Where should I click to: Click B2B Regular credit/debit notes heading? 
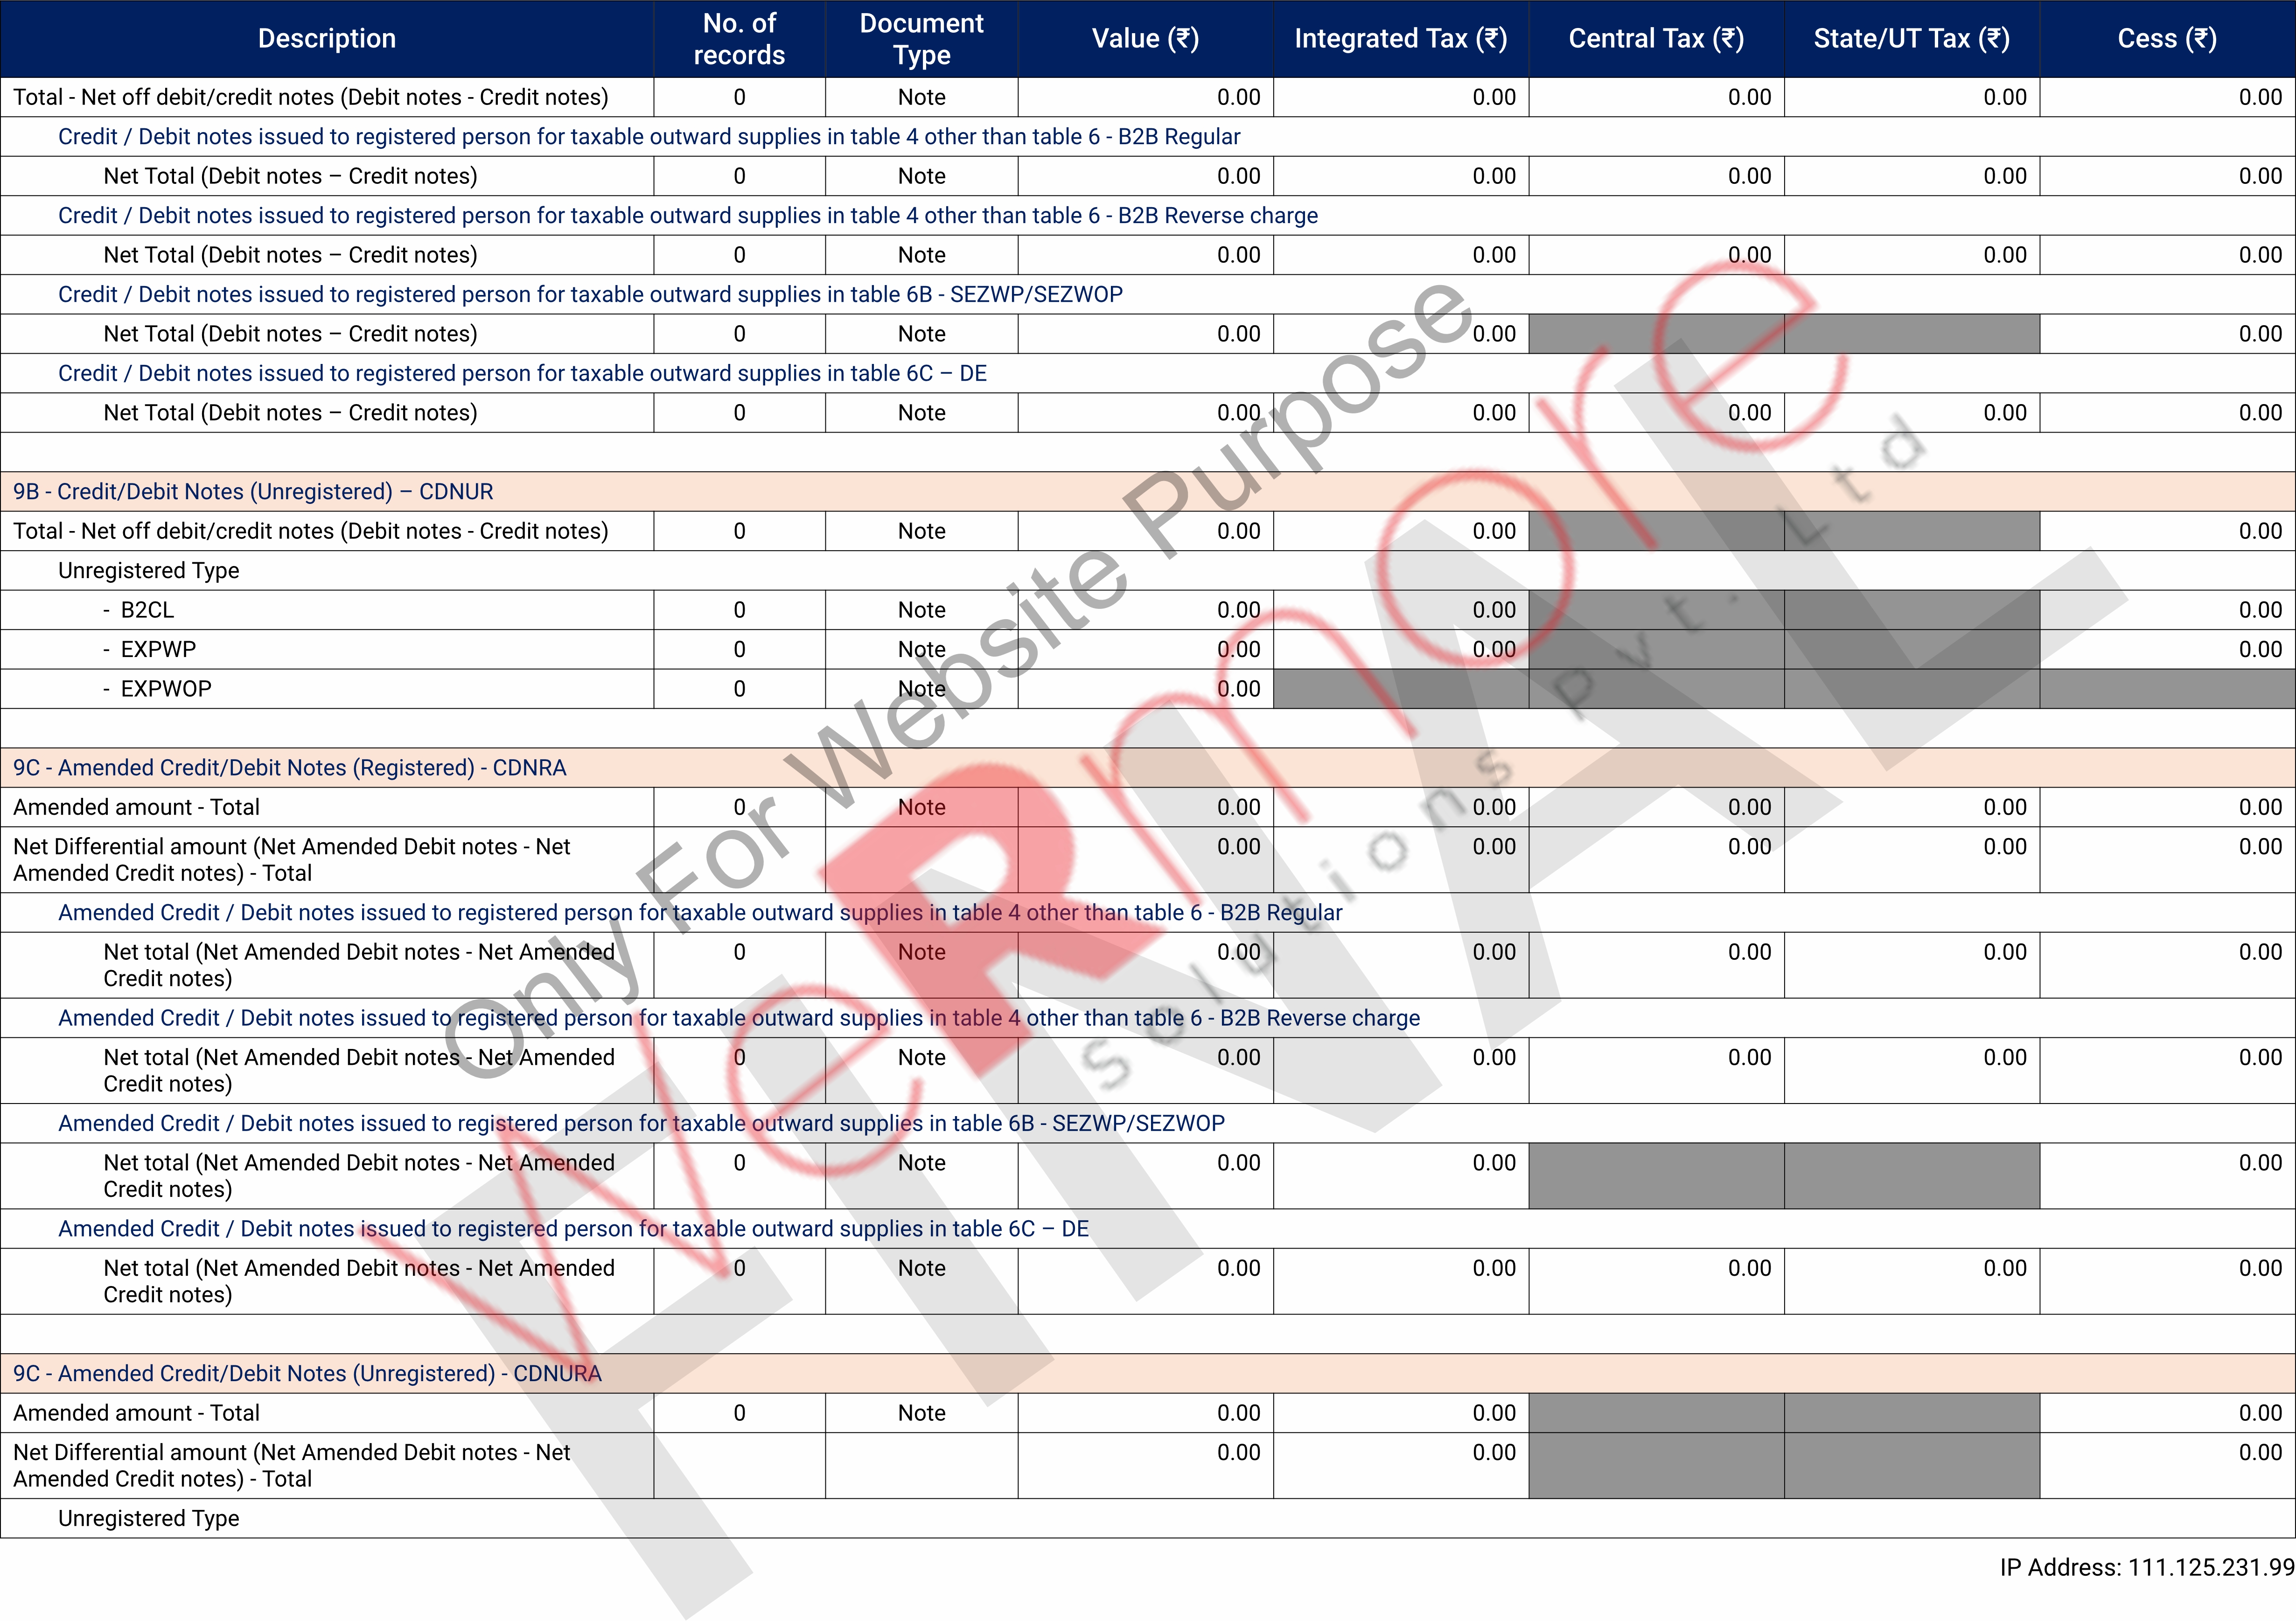(648, 137)
